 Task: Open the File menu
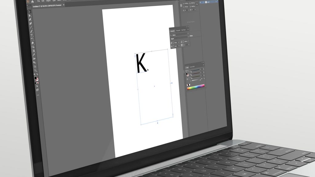(x=38, y=1)
